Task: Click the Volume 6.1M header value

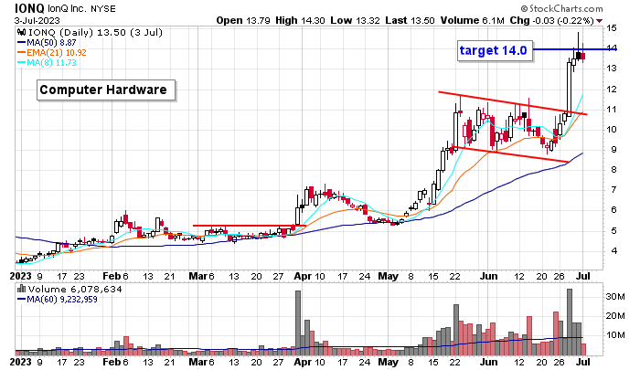Action: click(x=473, y=20)
